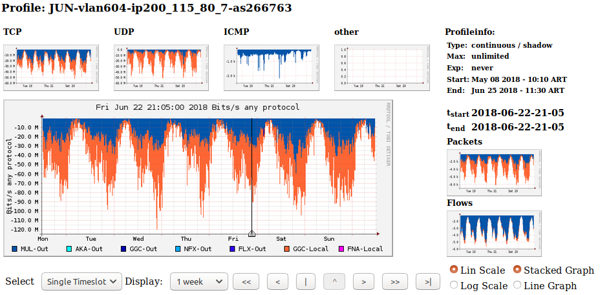Open the Single Timeslot select dropdown

81,281
